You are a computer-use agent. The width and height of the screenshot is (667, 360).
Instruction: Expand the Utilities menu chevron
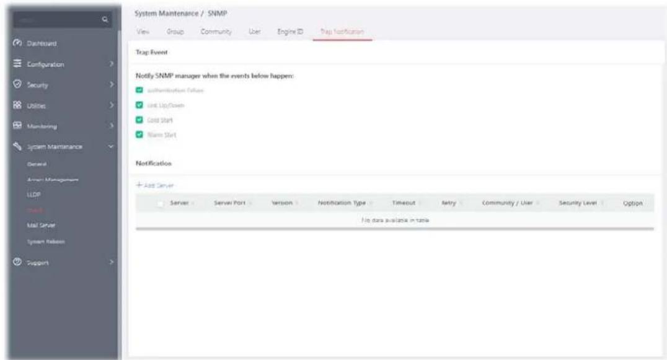click(112, 105)
